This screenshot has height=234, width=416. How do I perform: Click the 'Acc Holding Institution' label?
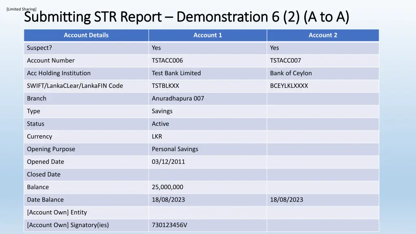click(x=58, y=73)
